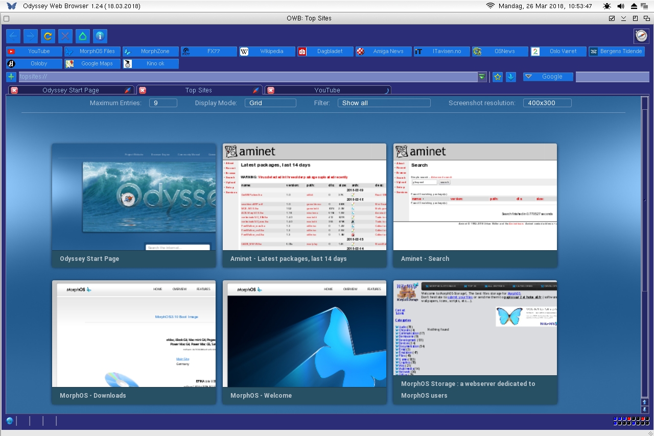Viewport: 654px width, 436px height.
Task: Open the Dagbladet bookmark
Action: coord(325,52)
